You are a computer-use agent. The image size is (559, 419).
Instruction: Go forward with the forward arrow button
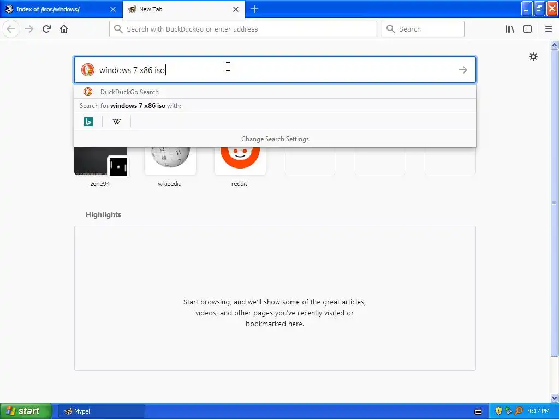pos(29,29)
